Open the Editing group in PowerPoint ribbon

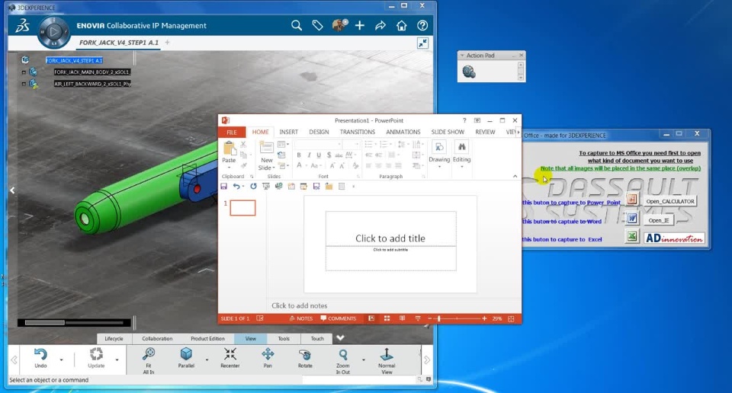pyautogui.click(x=462, y=154)
